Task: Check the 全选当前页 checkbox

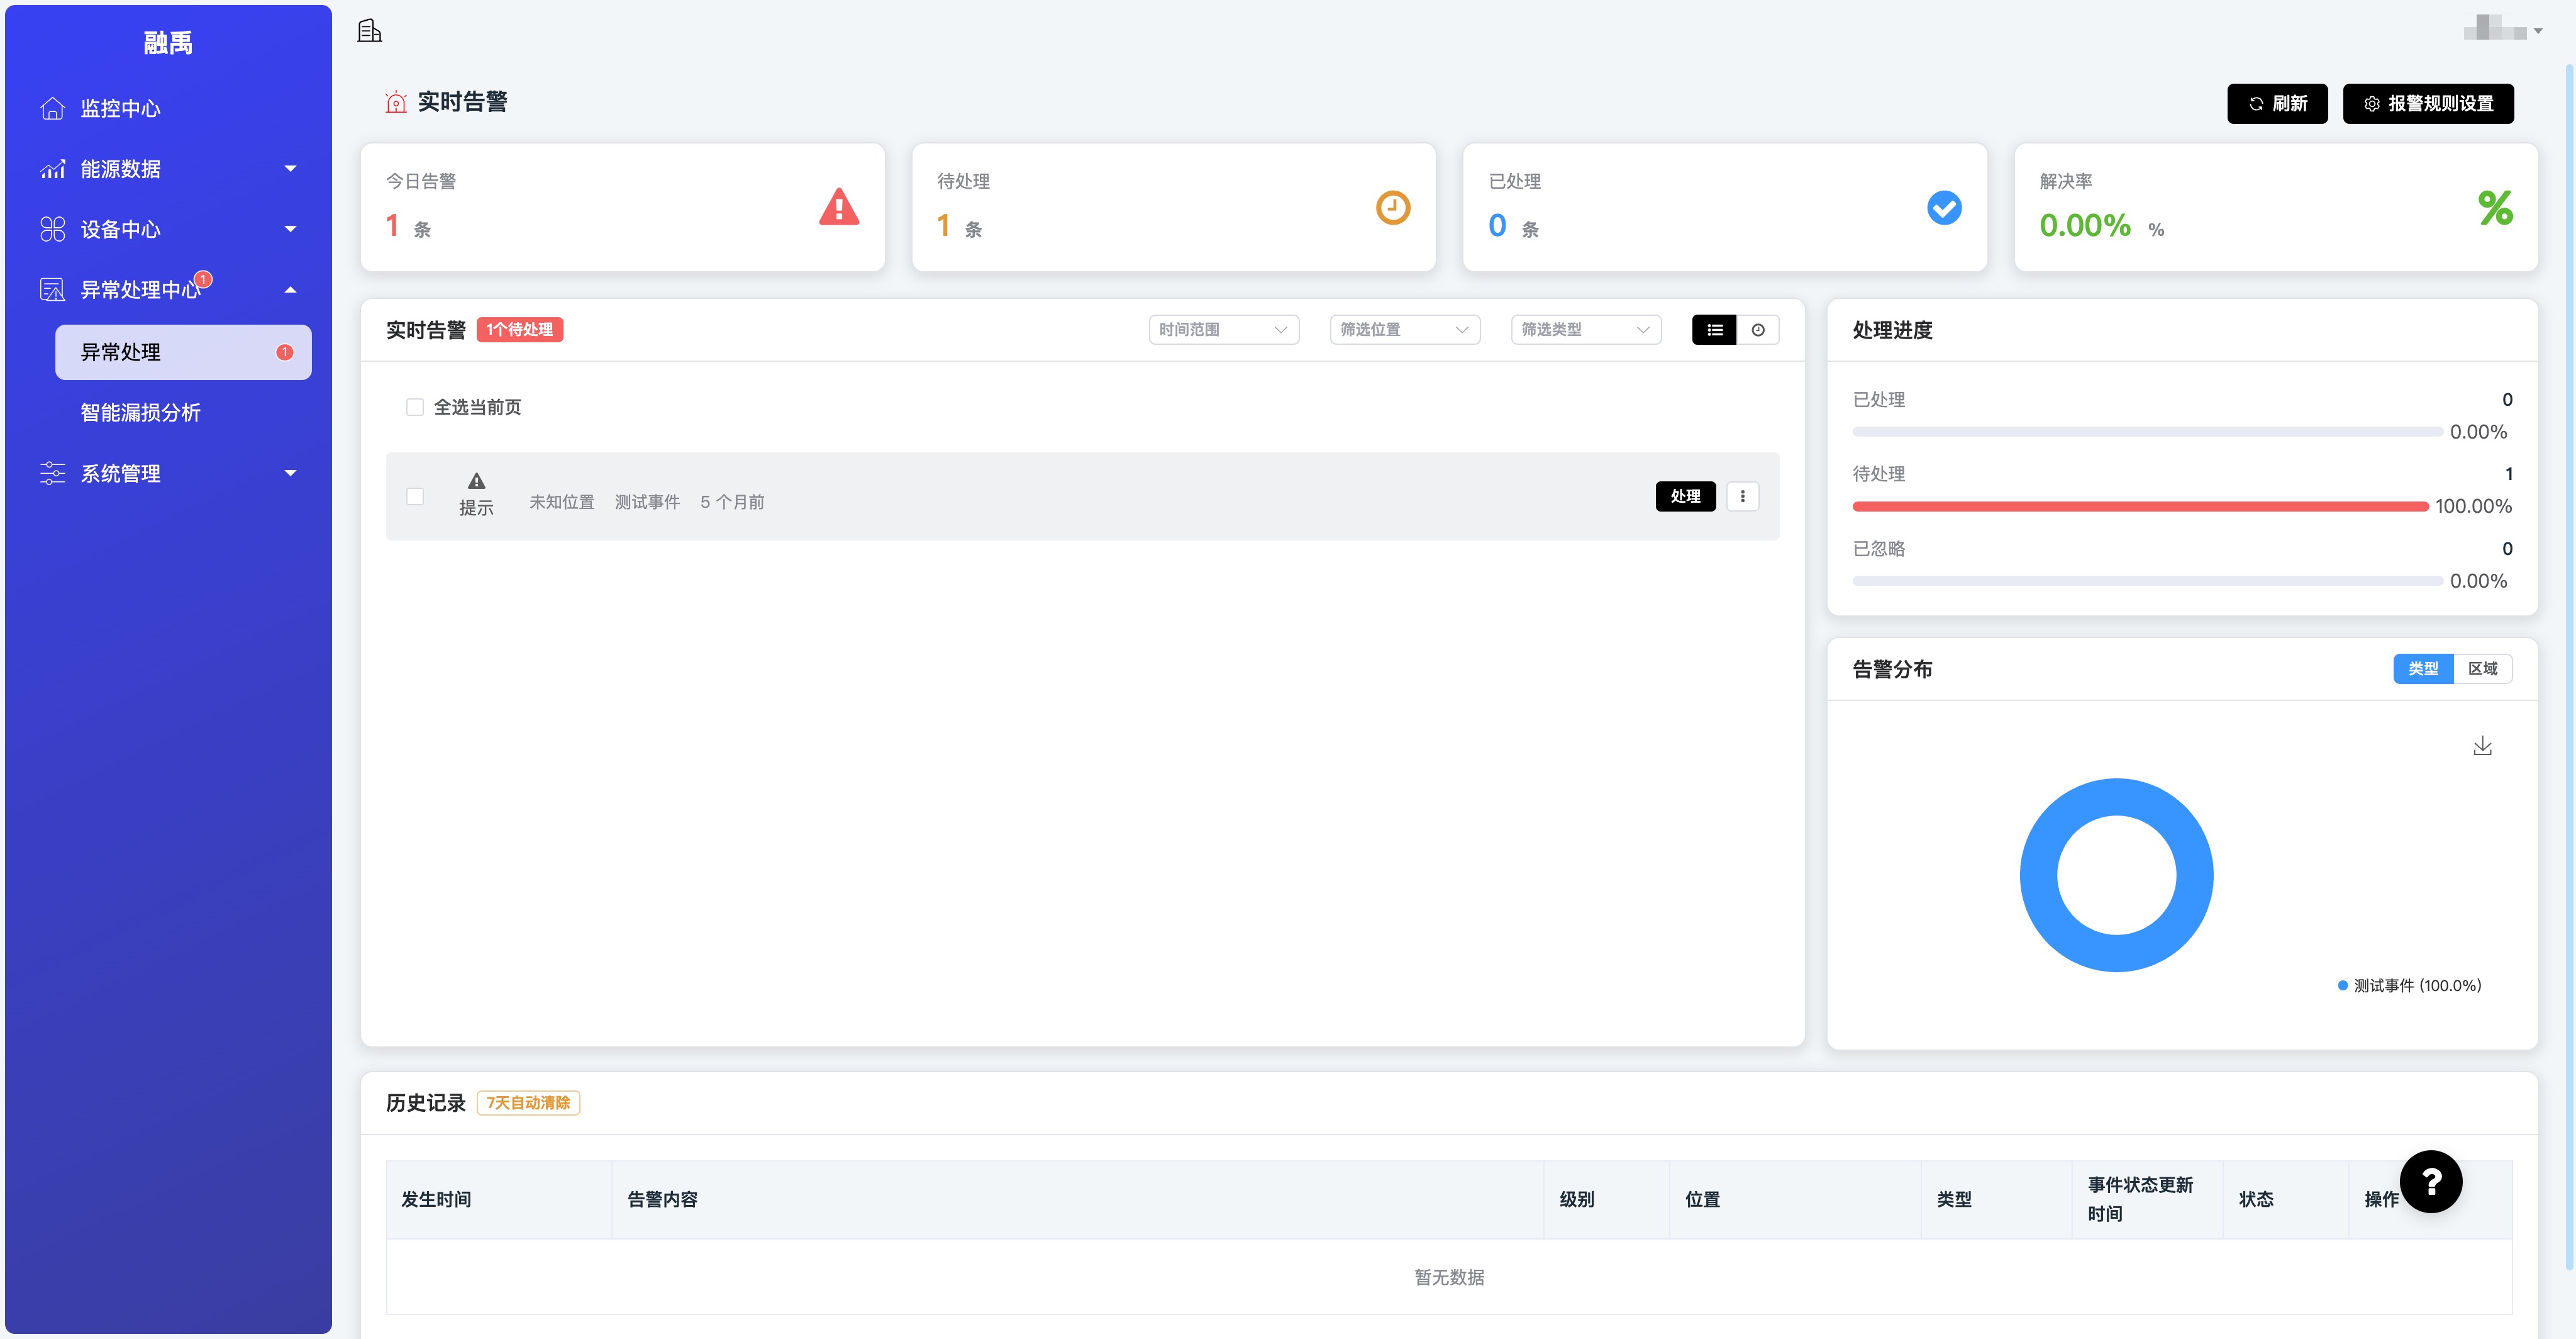Action: coord(415,407)
